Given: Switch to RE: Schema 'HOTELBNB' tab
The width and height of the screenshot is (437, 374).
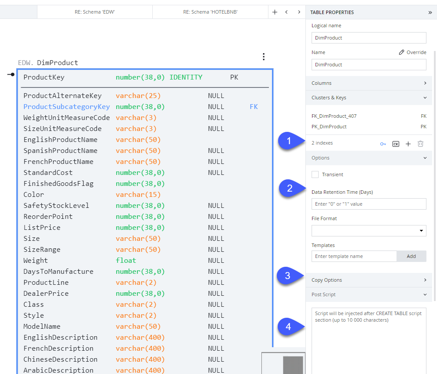Looking at the screenshot, I should pos(210,12).
